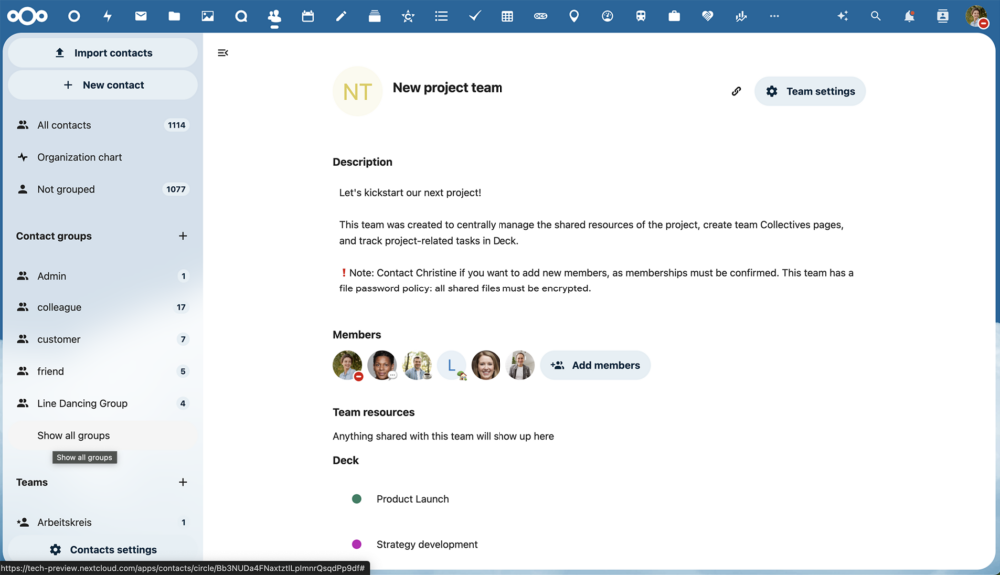The height and width of the screenshot is (575, 1000).
Task: Click the purple dot beside Strategy development
Action: coord(356,544)
